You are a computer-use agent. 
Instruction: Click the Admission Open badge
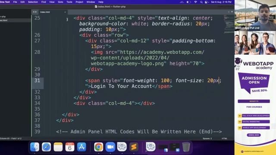click(x=254, y=83)
